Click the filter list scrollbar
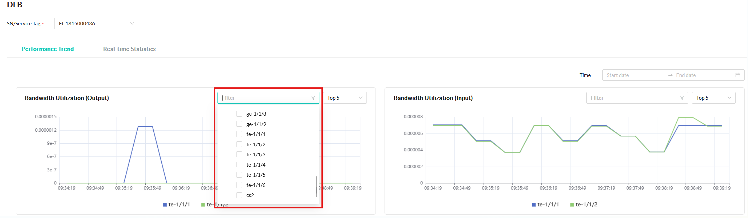 (x=316, y=187)
